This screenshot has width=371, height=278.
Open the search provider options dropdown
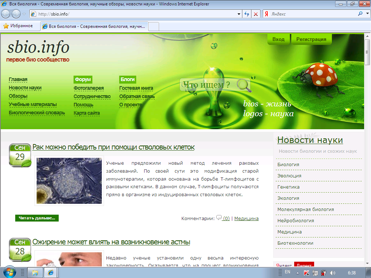tap(367, 14)
